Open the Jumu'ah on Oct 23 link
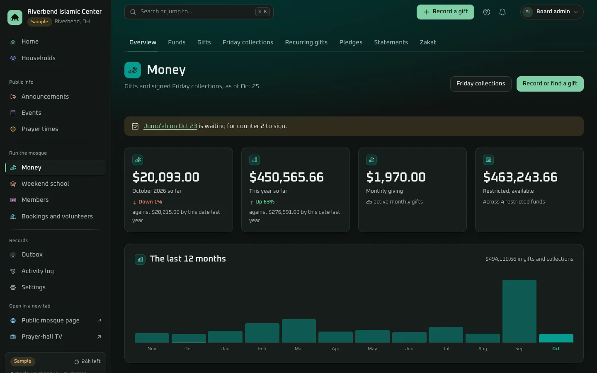Image resolution: width=597 pixels, height=373 pixels. tap(170, 126)
